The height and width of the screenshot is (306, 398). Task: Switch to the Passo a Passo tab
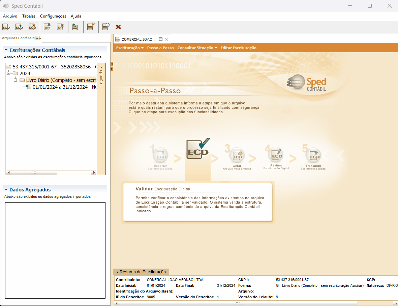coord(160,48)
